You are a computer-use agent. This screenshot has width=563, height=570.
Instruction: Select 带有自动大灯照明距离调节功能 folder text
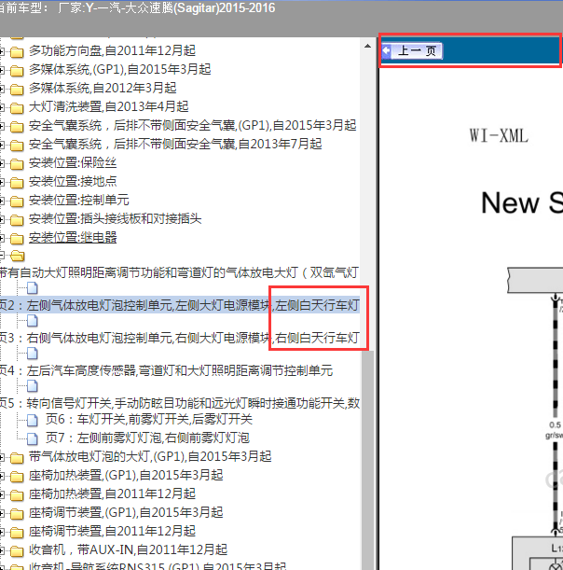coord(180,272)
